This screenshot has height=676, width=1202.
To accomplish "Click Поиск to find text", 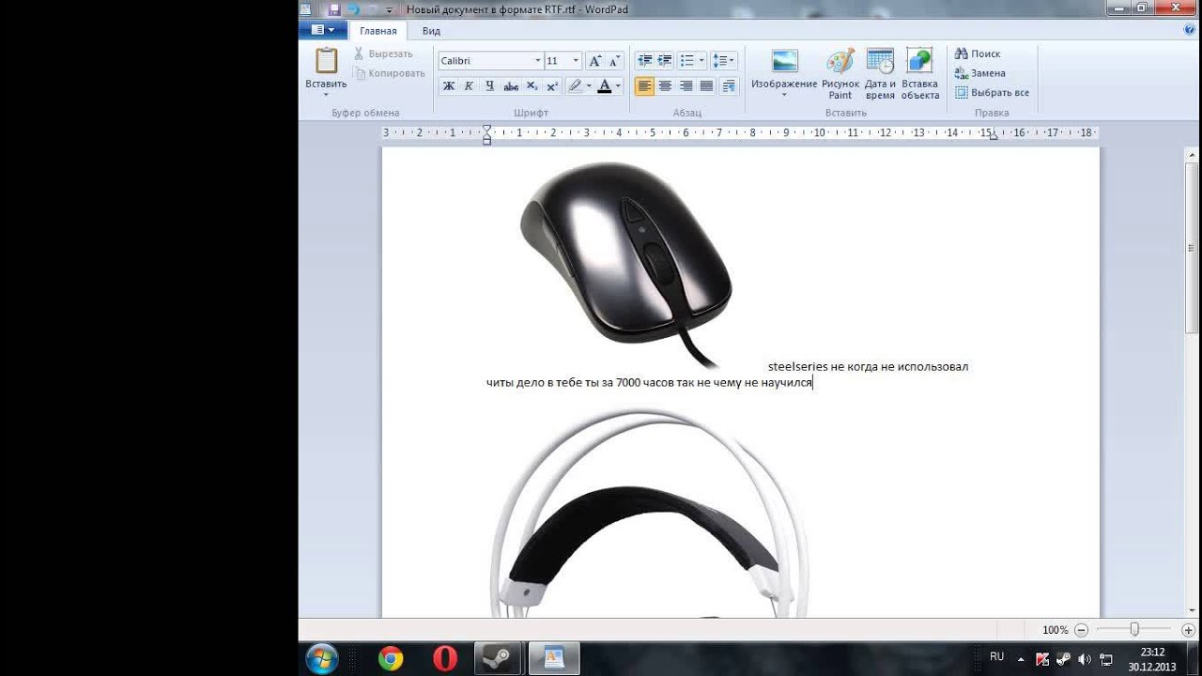I will point(978,54).
